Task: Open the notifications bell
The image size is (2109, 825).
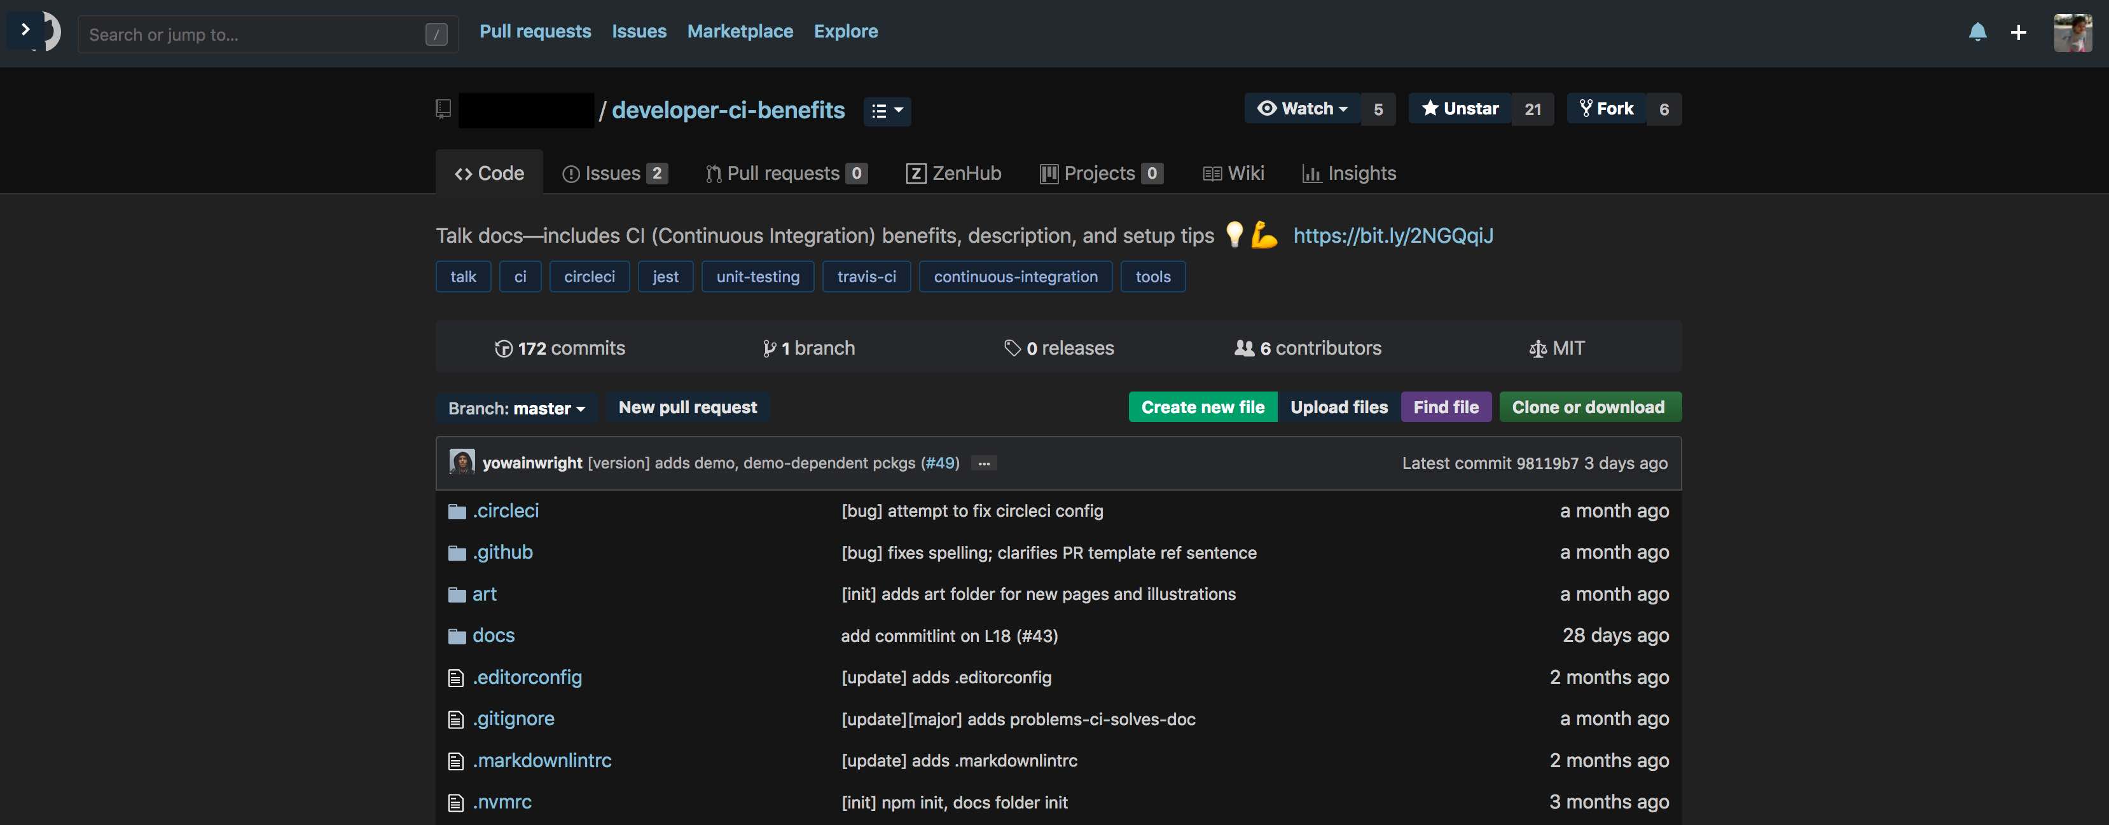Action: point(1978,33)
